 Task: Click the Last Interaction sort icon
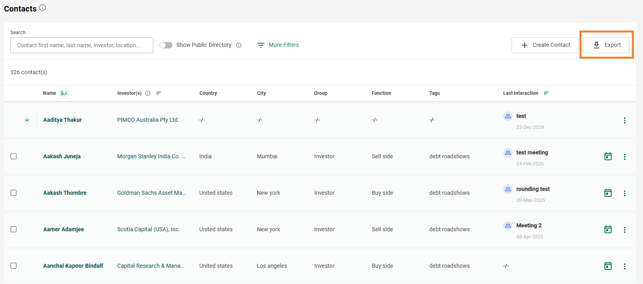(546, 93)
